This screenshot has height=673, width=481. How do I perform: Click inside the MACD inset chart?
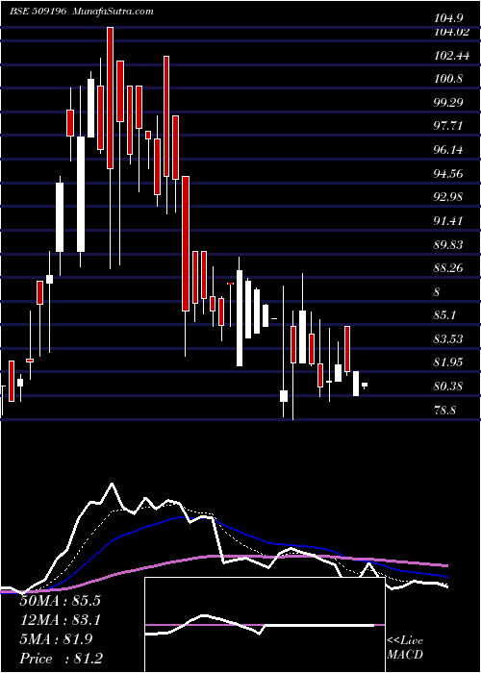coord(265,625)
